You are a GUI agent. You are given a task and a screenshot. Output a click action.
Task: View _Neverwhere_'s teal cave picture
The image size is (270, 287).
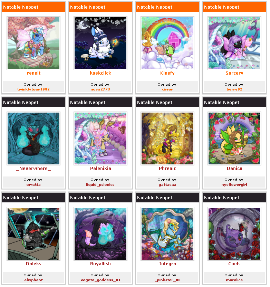(33, 139)
